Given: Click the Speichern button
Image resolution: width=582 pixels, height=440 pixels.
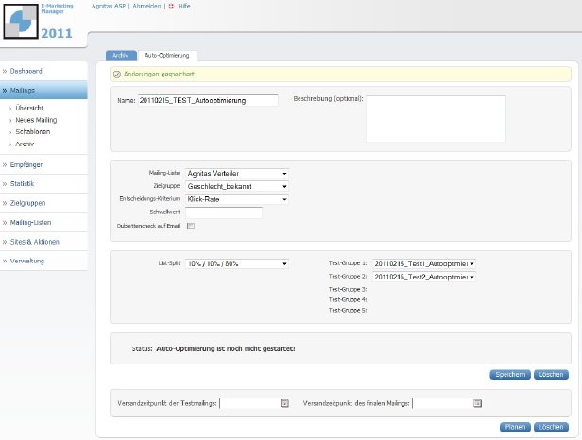Looking at the screenshot, I should click(x=510, y=374).
